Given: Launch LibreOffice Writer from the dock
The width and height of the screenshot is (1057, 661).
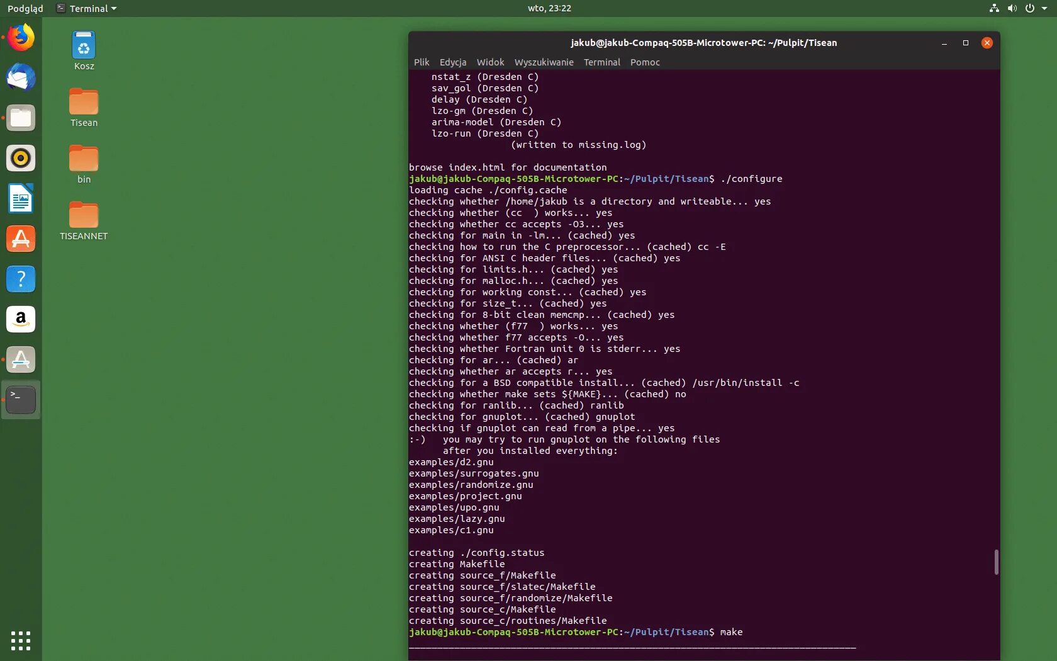Looking at the screenshot, I should point(21,198).
